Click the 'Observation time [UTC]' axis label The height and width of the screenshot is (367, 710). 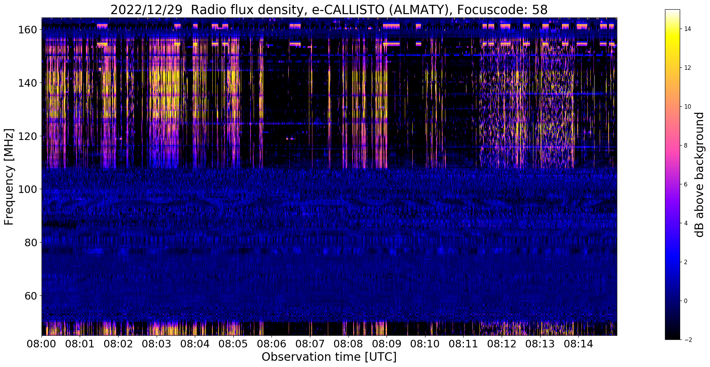pos(329,357)
